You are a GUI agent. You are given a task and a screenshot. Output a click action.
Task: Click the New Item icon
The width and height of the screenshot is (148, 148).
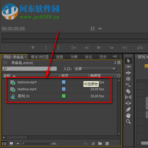pyautogui.click(x=107, y=144)
